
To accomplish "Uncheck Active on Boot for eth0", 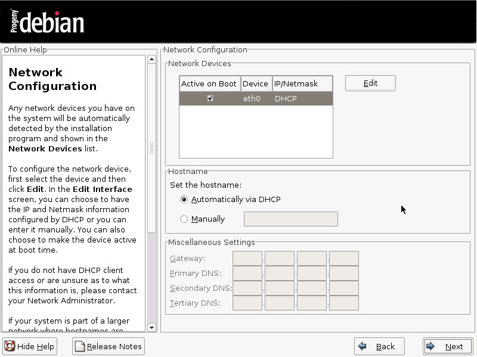I will point(210,98).
